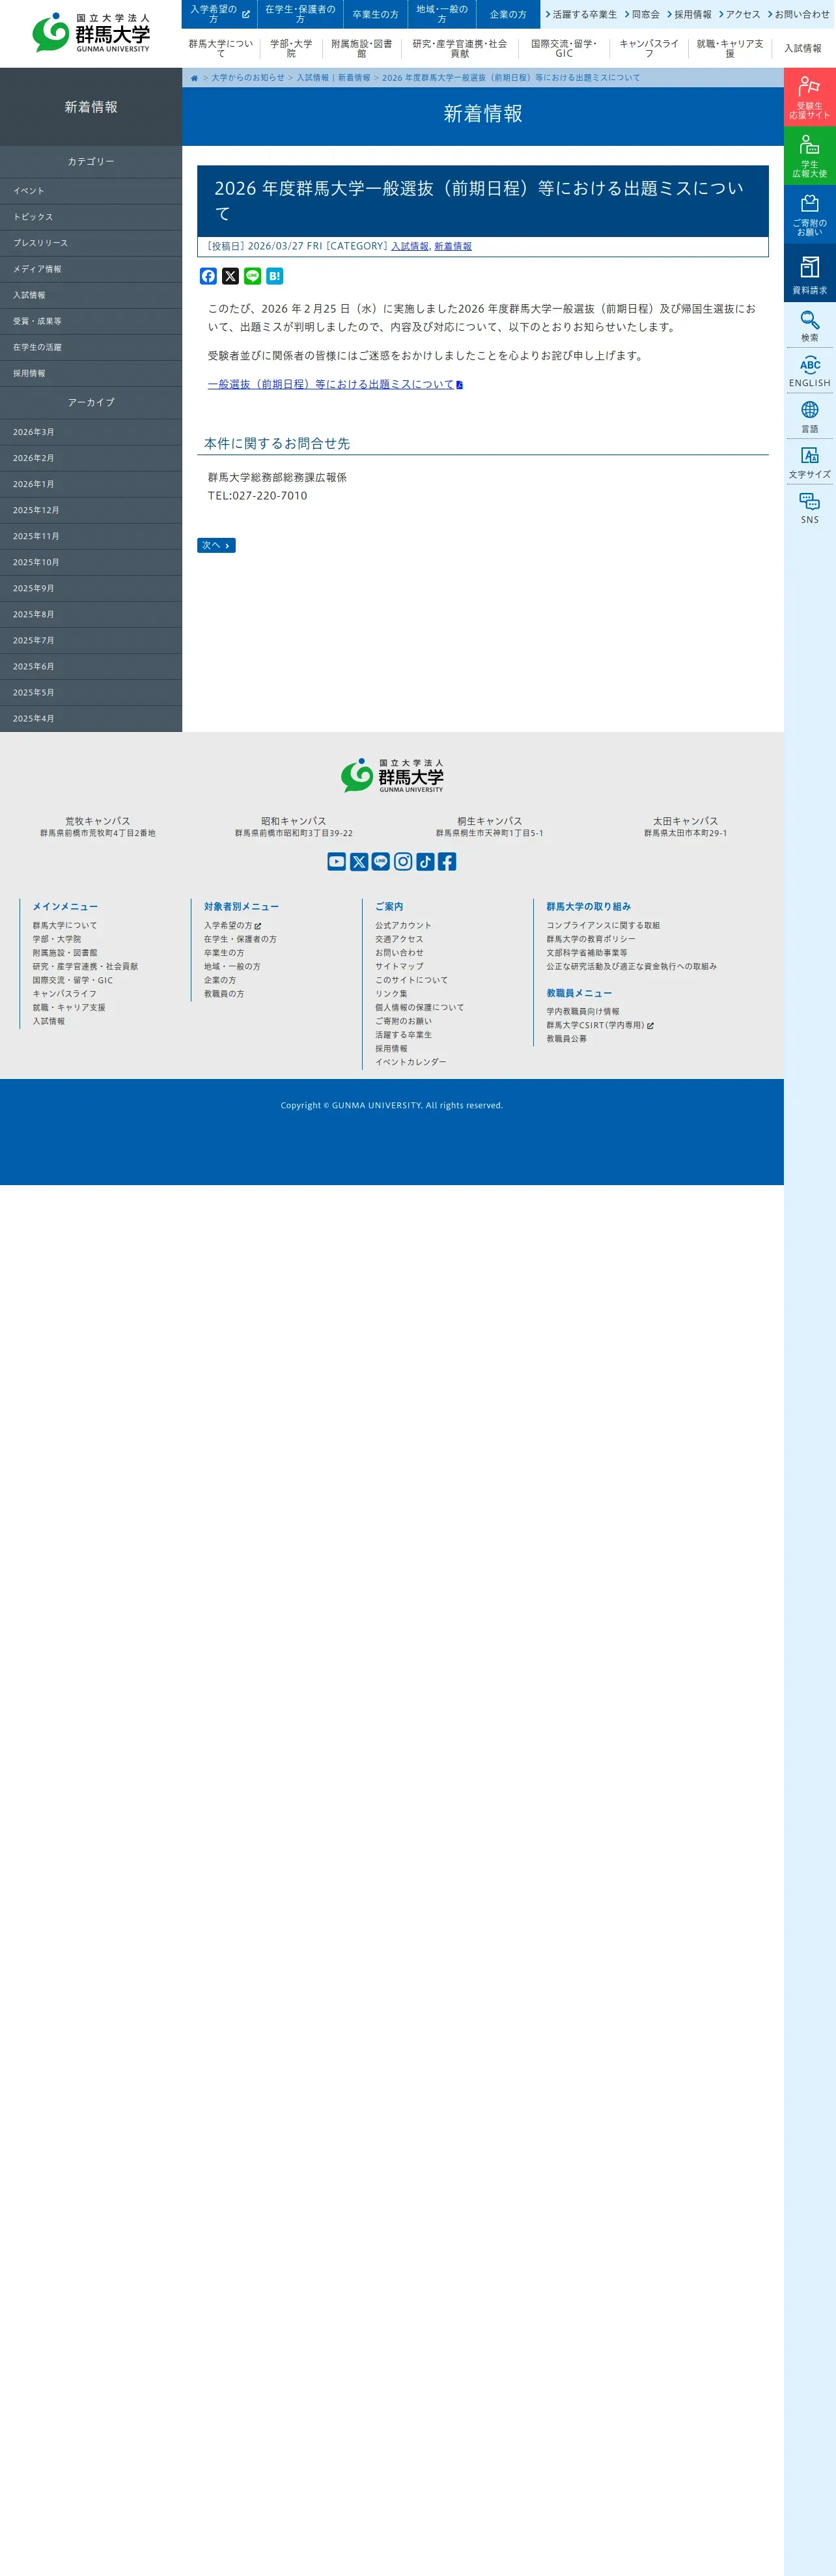Image resolution: width=836 pixels, height=2576 pixels.
Task: Click 新着情報 category tag under title
Action: tap(453, 246)
